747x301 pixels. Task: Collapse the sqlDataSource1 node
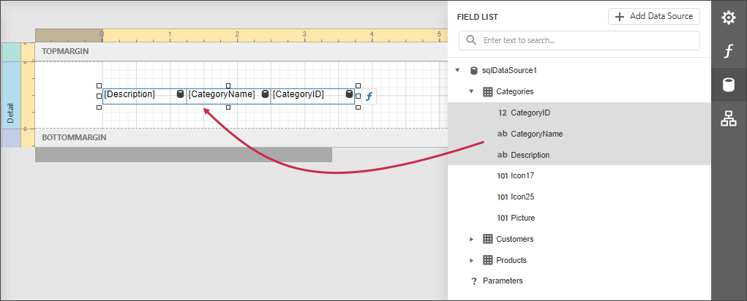pos(457,71)
